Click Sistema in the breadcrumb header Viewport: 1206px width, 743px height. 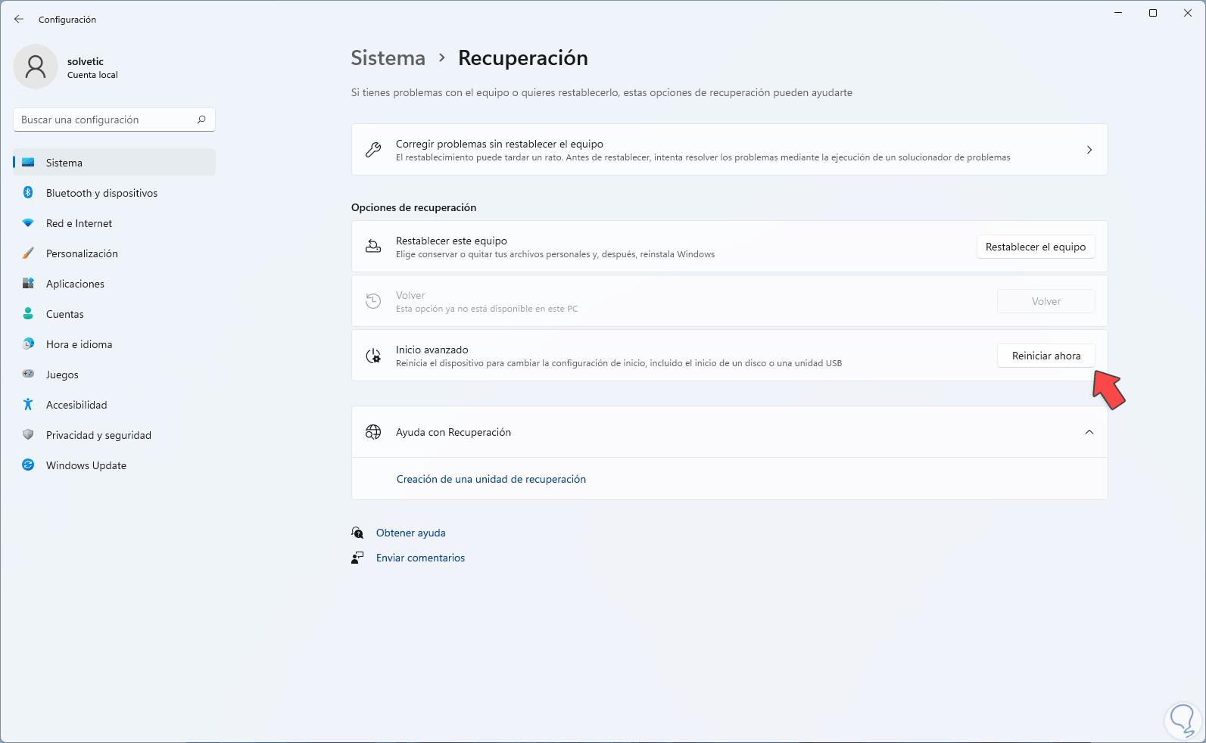388,58
